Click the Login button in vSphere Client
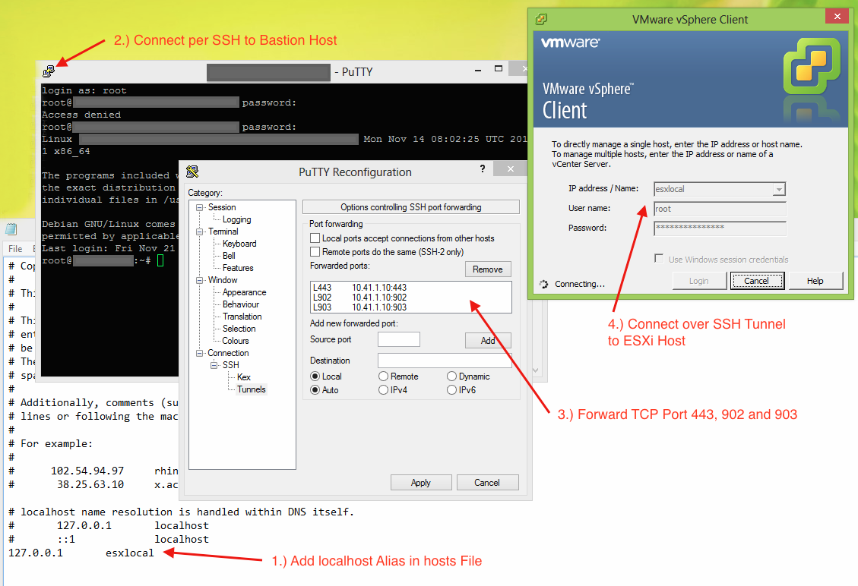Screen dimensions: 858x586 (x=698, y=281)
